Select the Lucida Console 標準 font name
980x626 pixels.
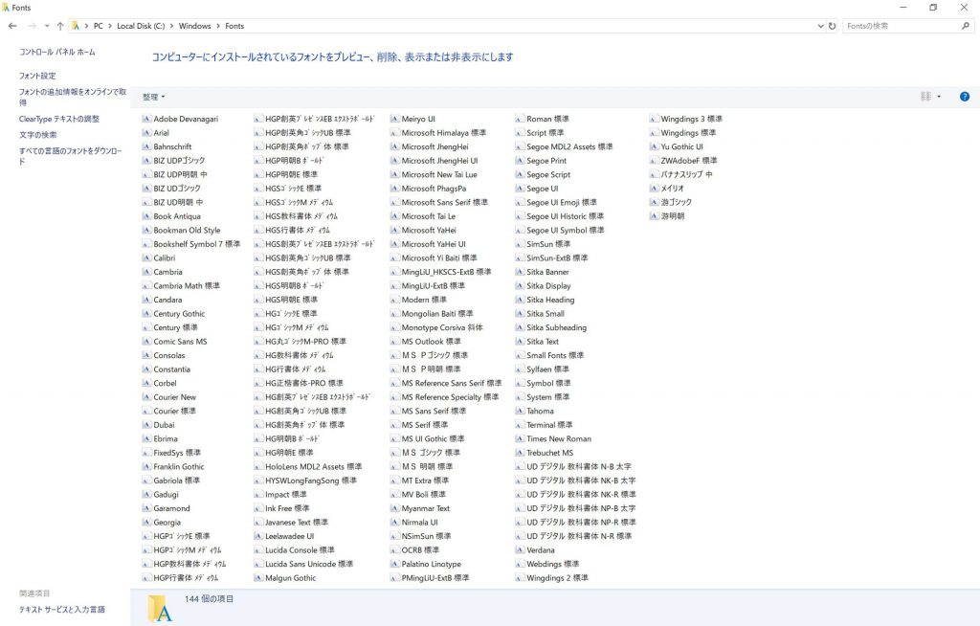point(300,549)
